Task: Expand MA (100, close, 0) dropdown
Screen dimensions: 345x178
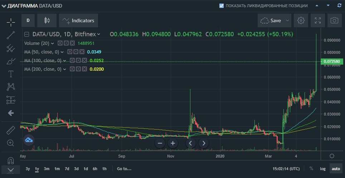Action: [65, 60]
